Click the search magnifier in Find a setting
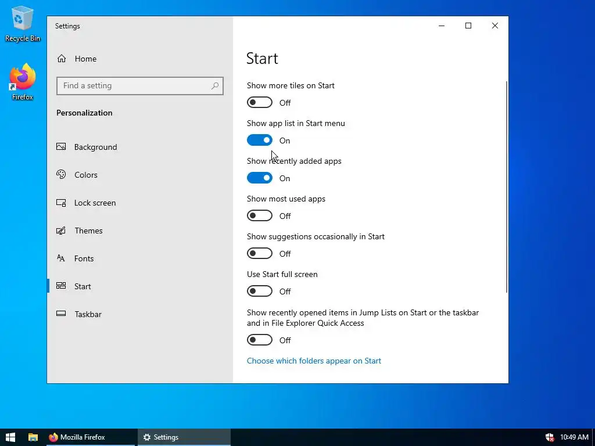This screenshot has height=446, width=595. tap(215, 86)
